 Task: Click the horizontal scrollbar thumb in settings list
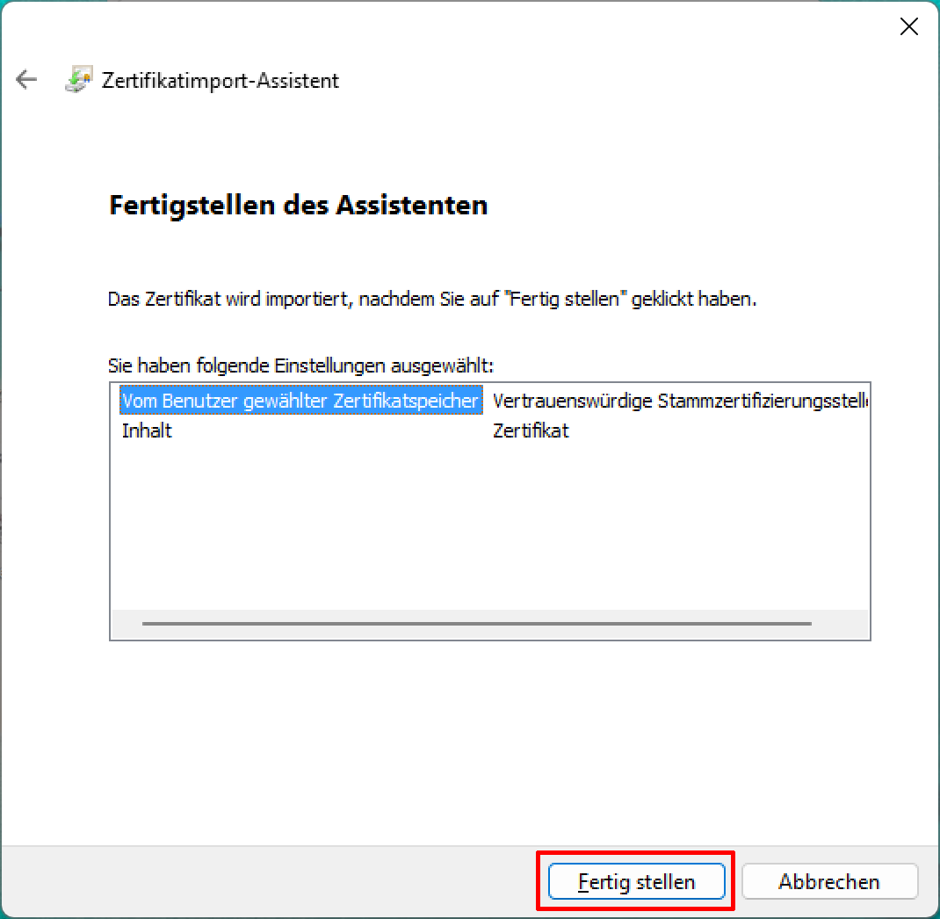(477, 624)
